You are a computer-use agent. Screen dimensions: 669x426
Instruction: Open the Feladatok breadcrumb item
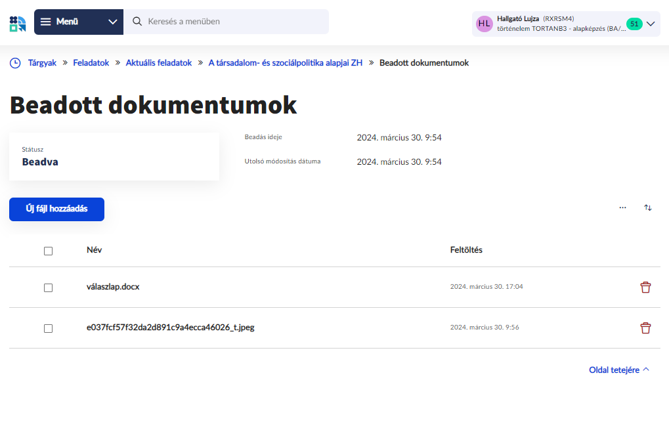click(x=91, y=62)
